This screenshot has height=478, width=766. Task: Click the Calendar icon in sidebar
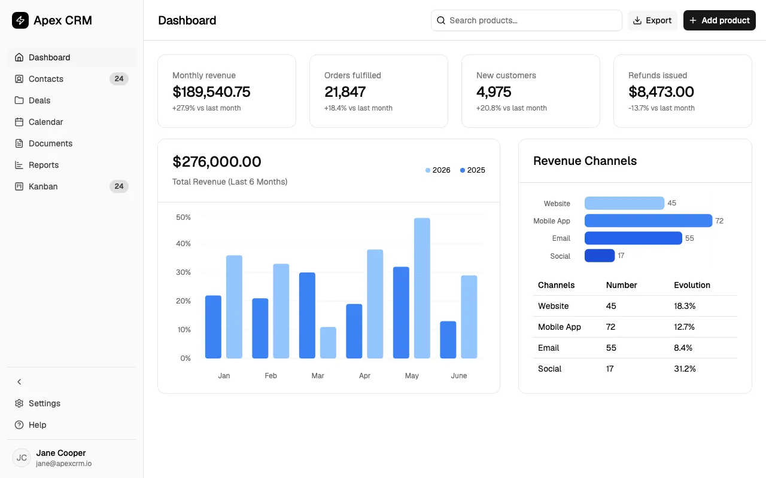[x=19, y=122]
